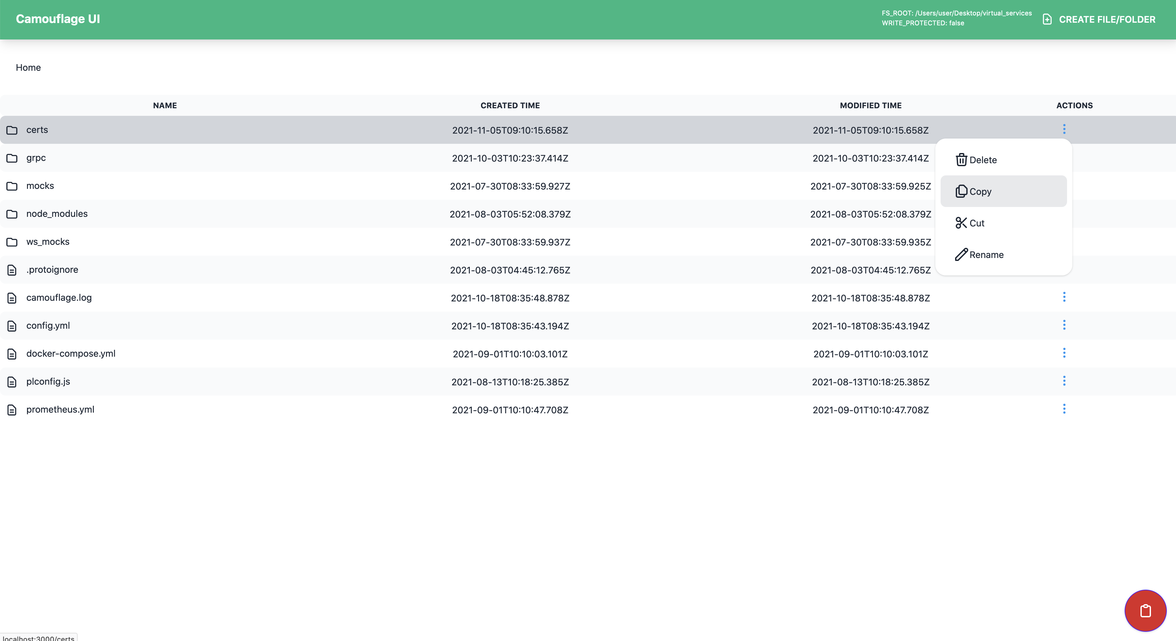Click CREATE FILE/FOLDER button

pos(1099,19)
